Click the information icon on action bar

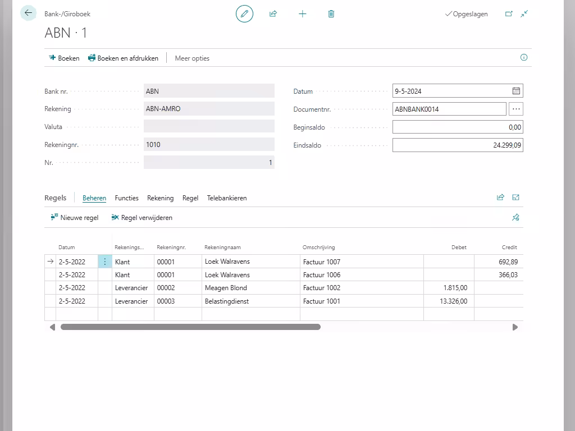tap(524, 57)
